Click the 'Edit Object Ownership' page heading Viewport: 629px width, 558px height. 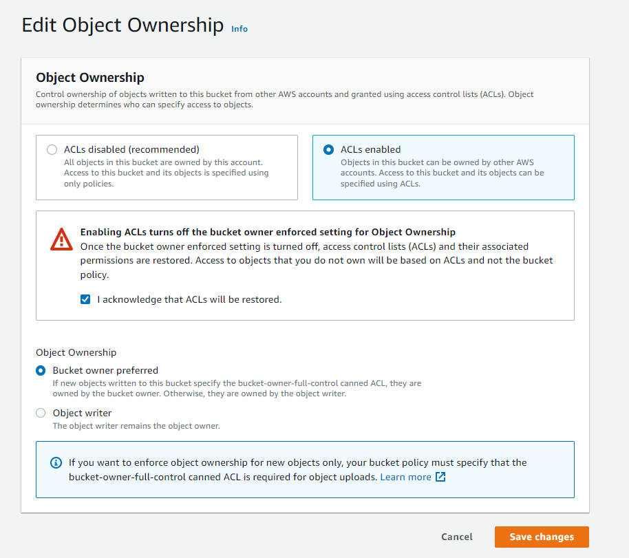coord(122,25)
